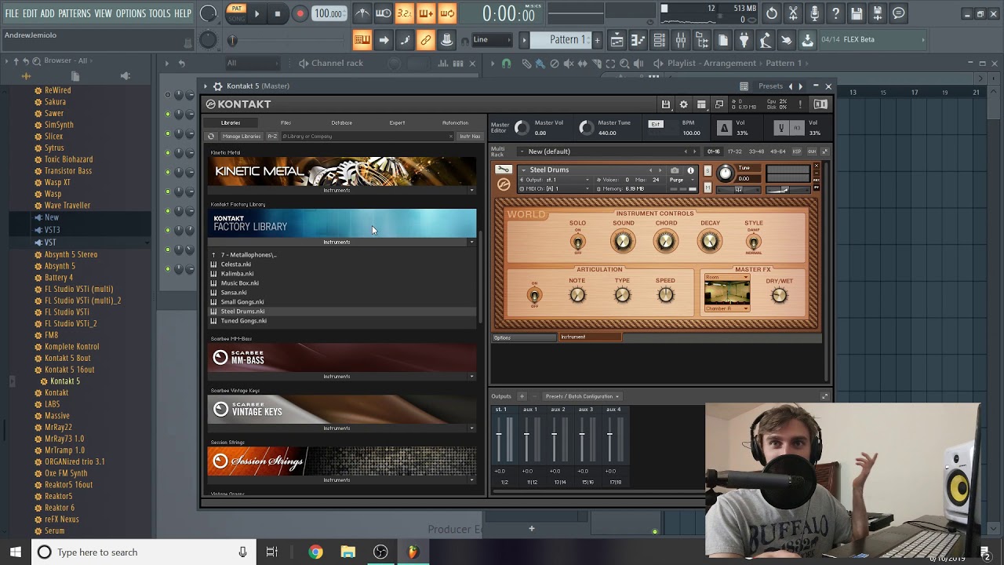Open FL Studio PATTERNS menu
Viewport: 1004px width, 565px height.
pyautogui.click(x=75, y=13)
